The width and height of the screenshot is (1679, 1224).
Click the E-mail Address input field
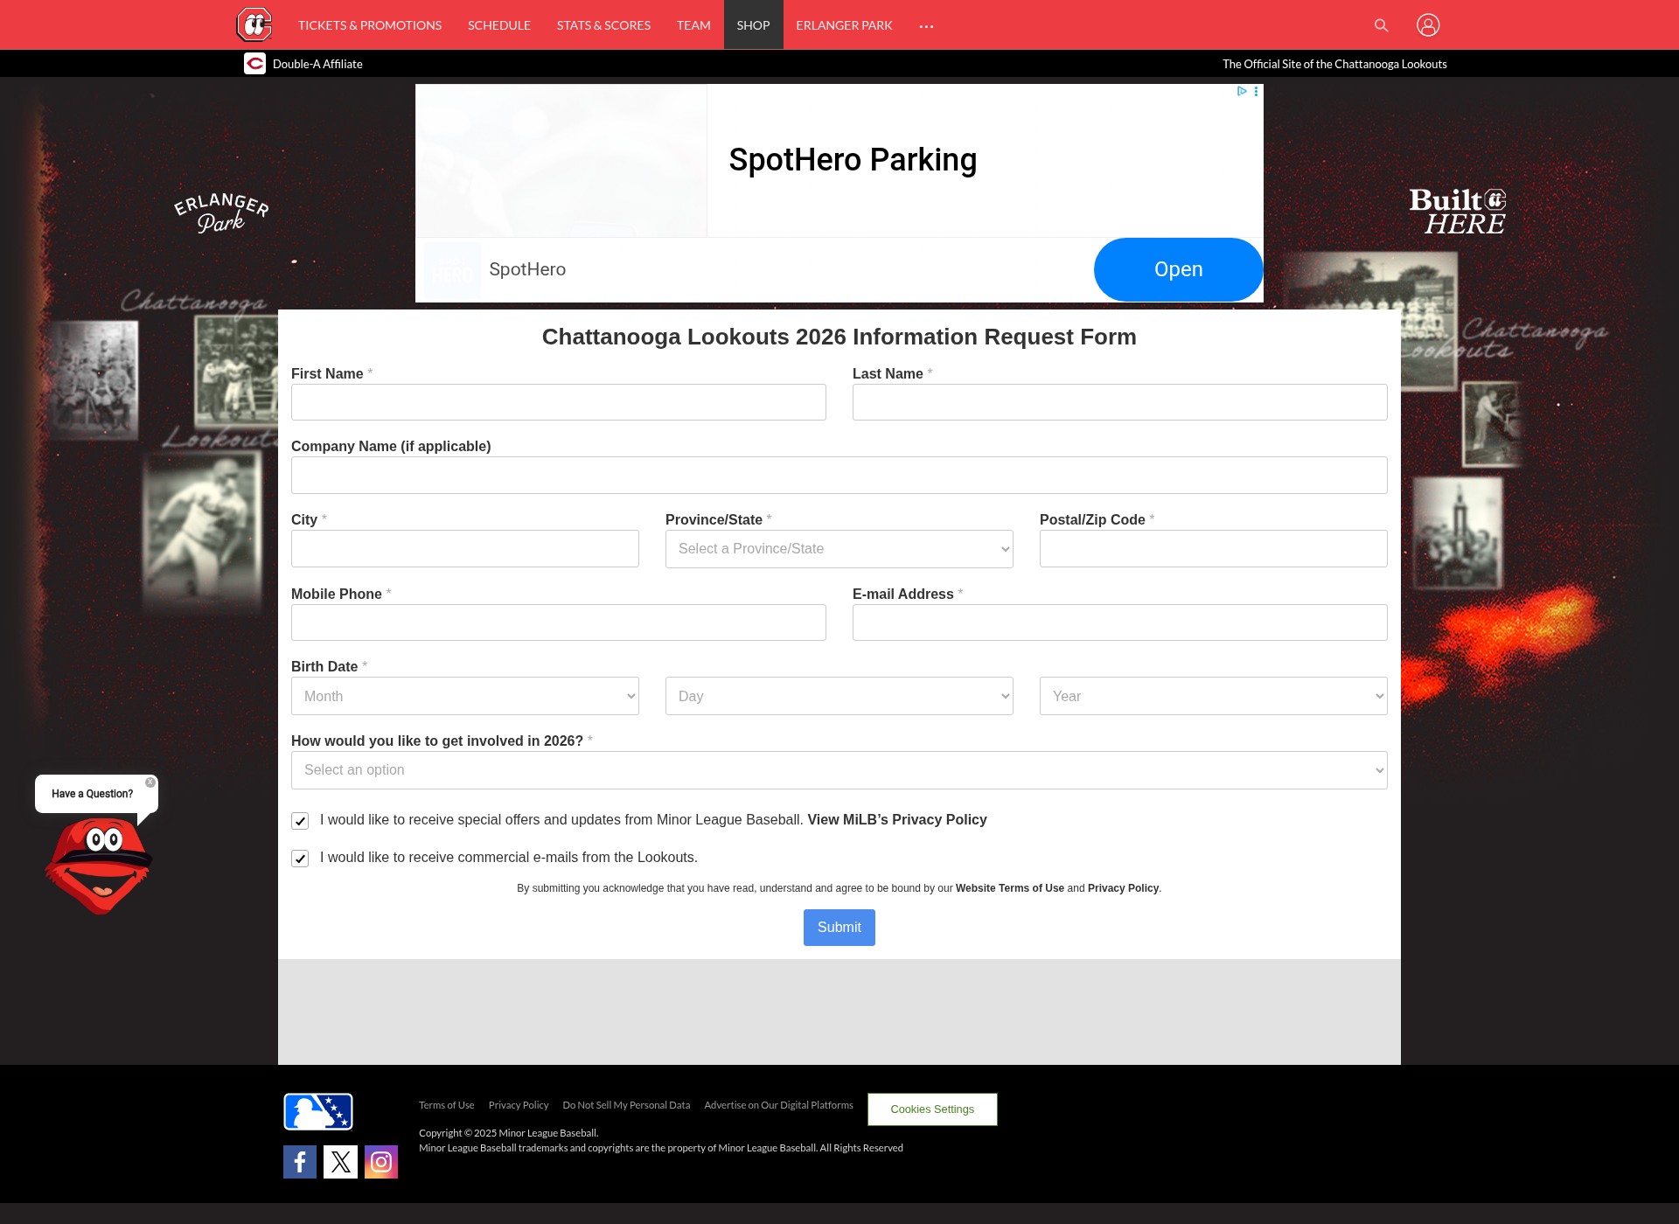[1120, 622]
